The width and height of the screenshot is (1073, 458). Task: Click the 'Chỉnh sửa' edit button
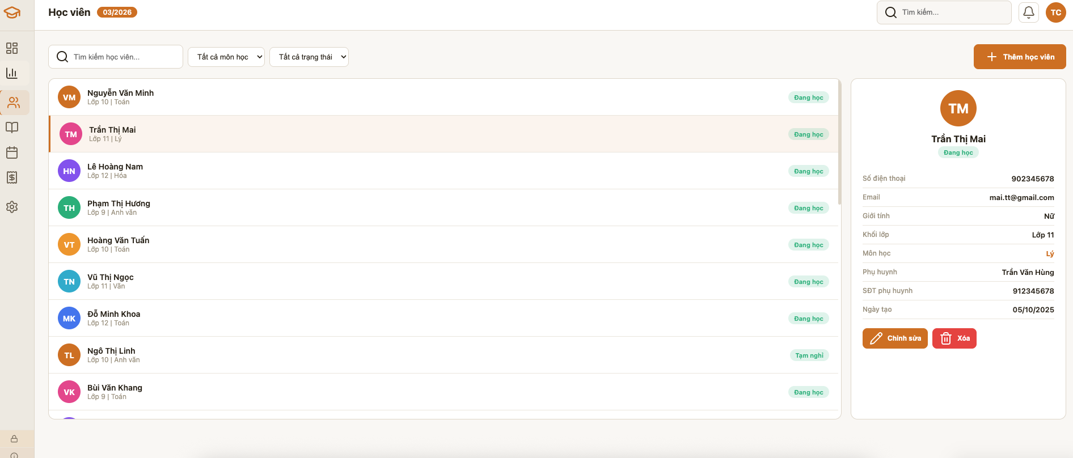[895, 338]
